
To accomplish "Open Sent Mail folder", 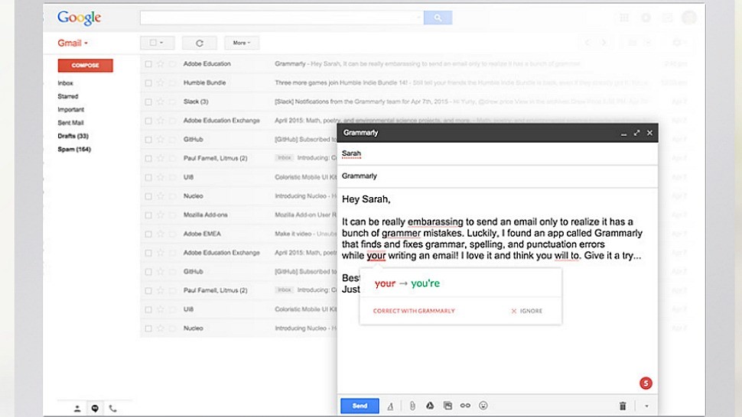I will pos(70,123).
